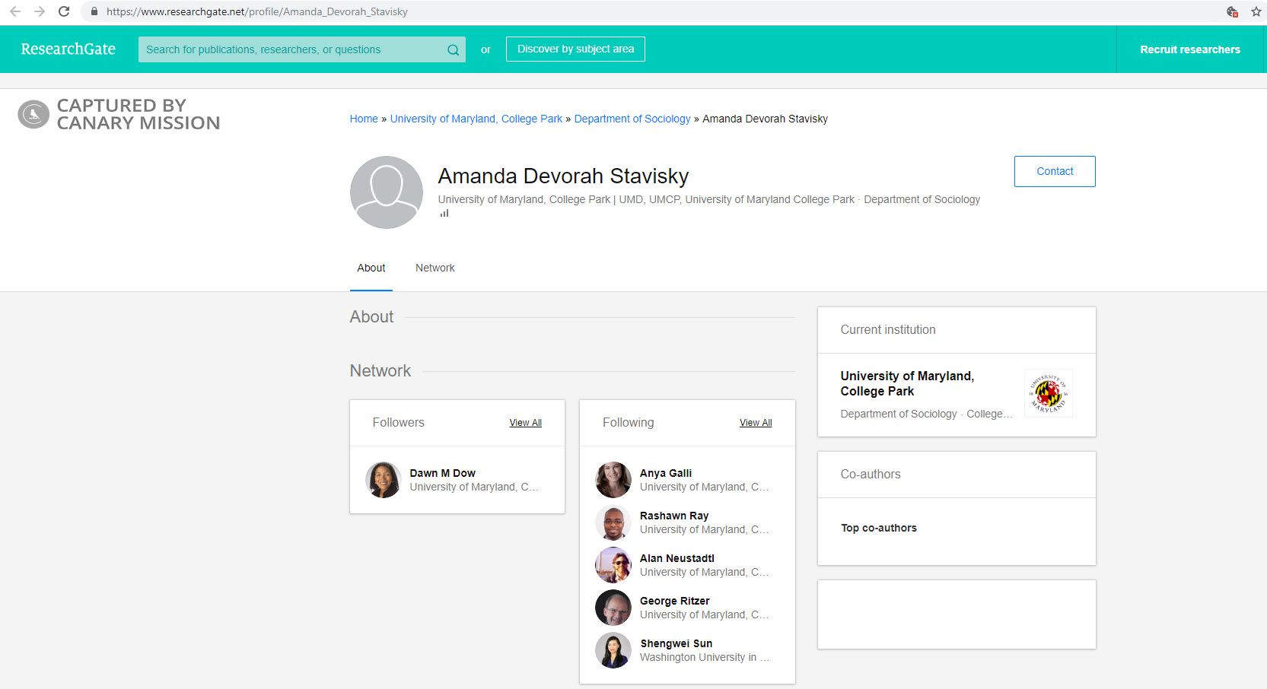Click the browser back arrow
The height and width of the screenshot is (689, 1267).
click(x=15, y=11)
